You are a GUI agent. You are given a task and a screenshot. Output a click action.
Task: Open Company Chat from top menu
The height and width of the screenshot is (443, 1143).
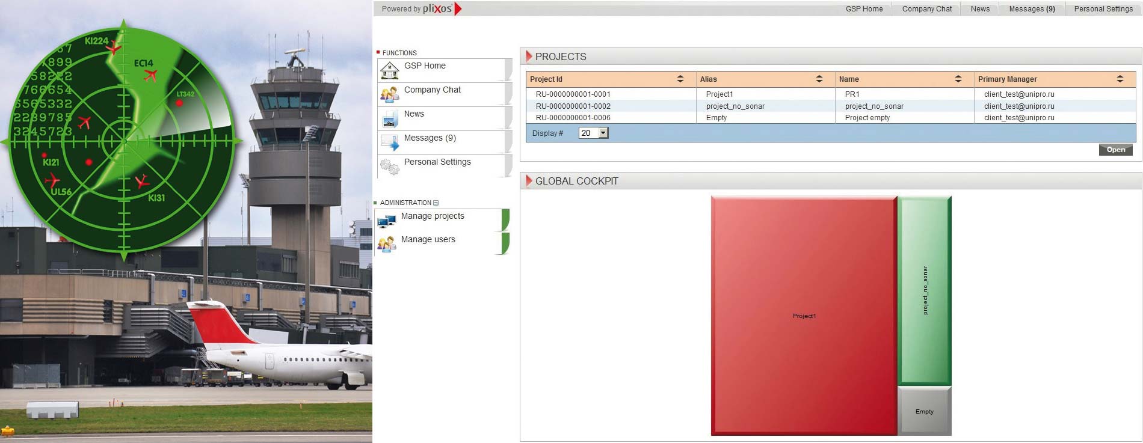point(926,9)
